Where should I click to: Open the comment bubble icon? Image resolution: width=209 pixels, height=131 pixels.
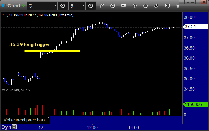point(168,6)
